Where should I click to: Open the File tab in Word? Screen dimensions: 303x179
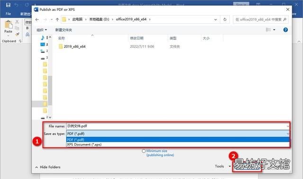pyautogui.click(x=9, y=14)
